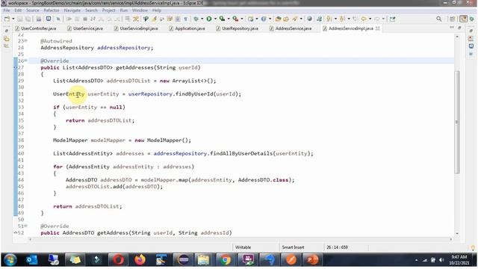Click the Search flashlight toolbar icon
This screenshot has height=269, width=478.
(x=294, y=19)
